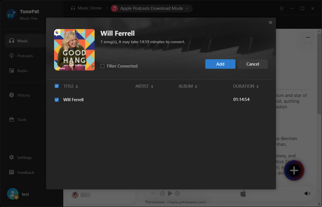Viewport: 322px width, 207px height.
Task: Sort by TITLE column
Action: [71, 86]
